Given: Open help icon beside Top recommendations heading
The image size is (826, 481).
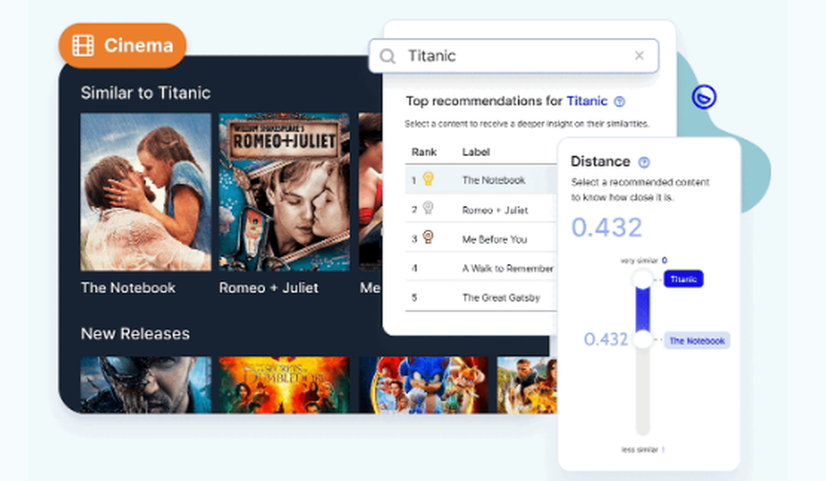Looking at the screenshot, I should click(619, 101).
